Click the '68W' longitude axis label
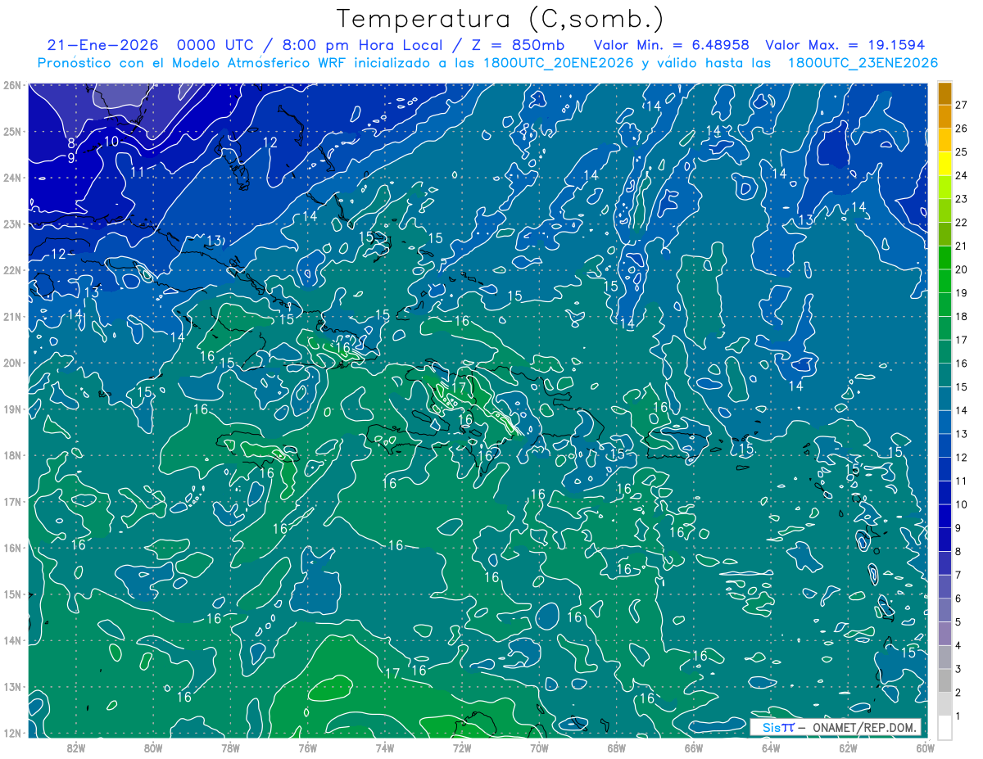Image resolution: width=983 pixels, height=759 pixels. pyautogui.click(x=617, y=748)
